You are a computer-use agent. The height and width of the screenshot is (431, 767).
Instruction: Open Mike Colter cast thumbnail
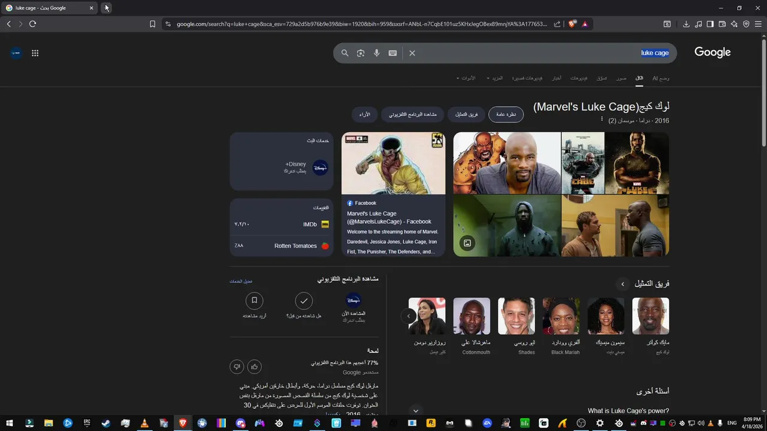point(651,316)
